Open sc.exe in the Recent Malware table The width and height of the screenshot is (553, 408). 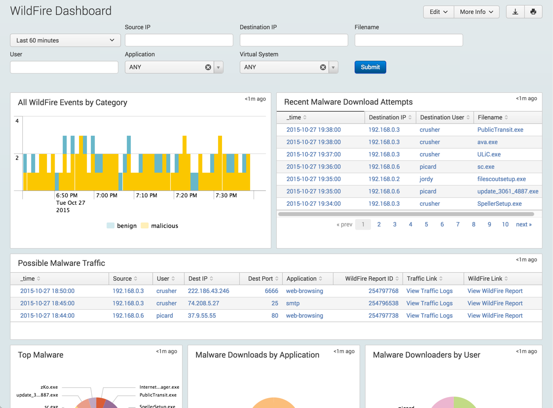pos(485,167)
